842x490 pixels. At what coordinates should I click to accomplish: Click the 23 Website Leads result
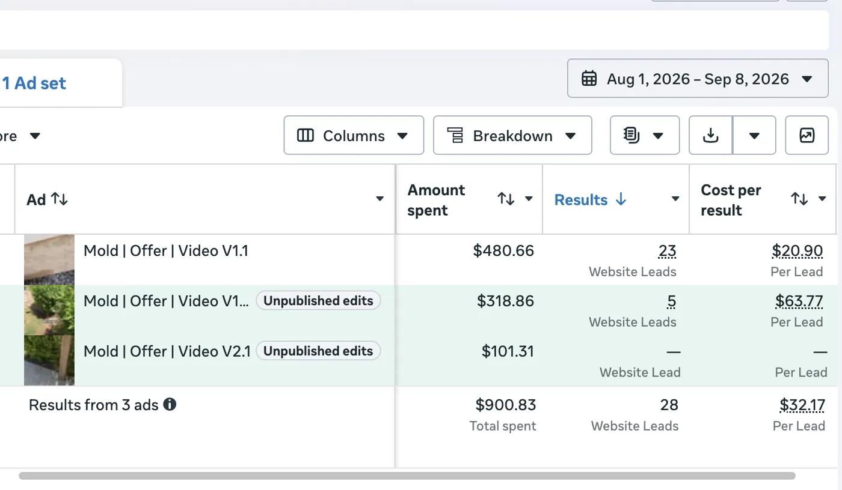click(667, 251)
